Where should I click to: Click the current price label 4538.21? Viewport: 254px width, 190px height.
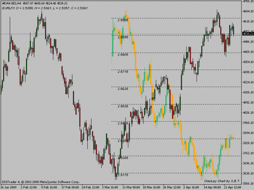pos(248,34)
